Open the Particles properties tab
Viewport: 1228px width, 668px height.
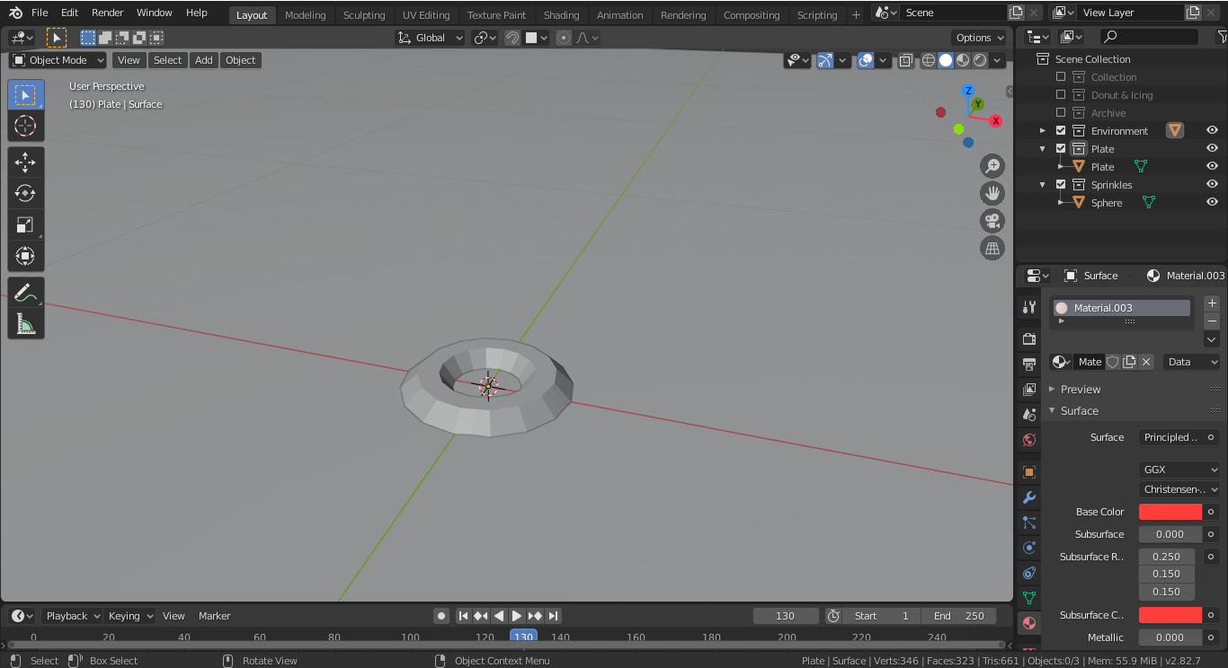click(x=1029, y=523)
